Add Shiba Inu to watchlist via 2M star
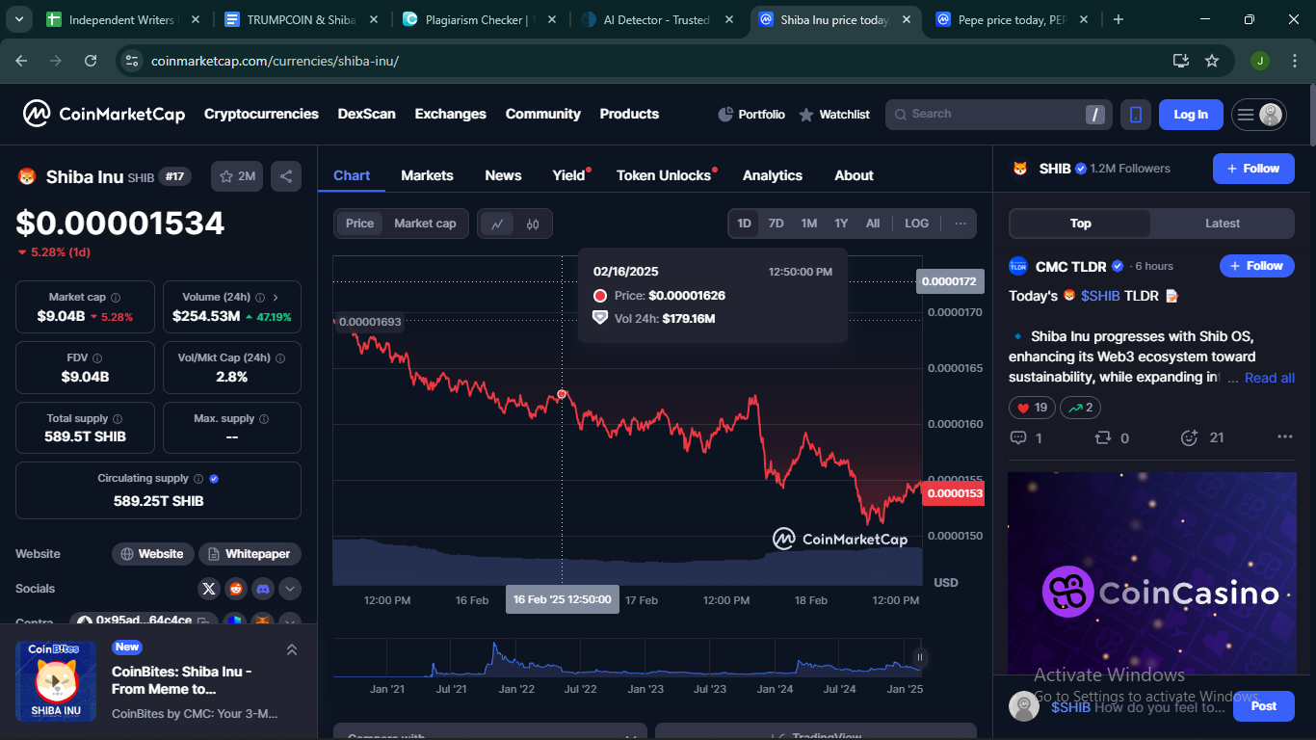 pyautogui.click(x=237, y=176)
